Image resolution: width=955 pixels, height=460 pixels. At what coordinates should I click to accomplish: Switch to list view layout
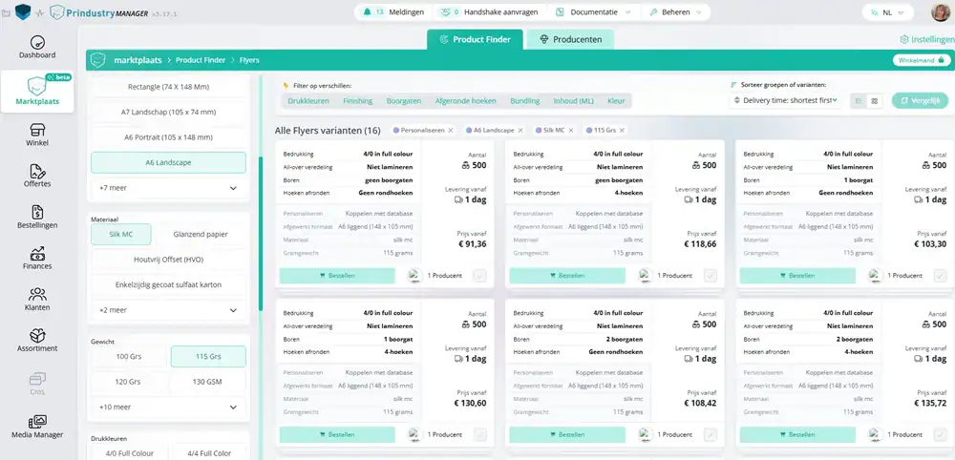(x=859, y=101)
